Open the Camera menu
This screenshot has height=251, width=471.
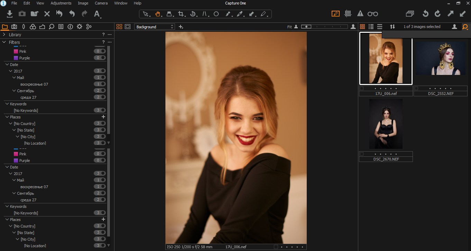(101, 3)
